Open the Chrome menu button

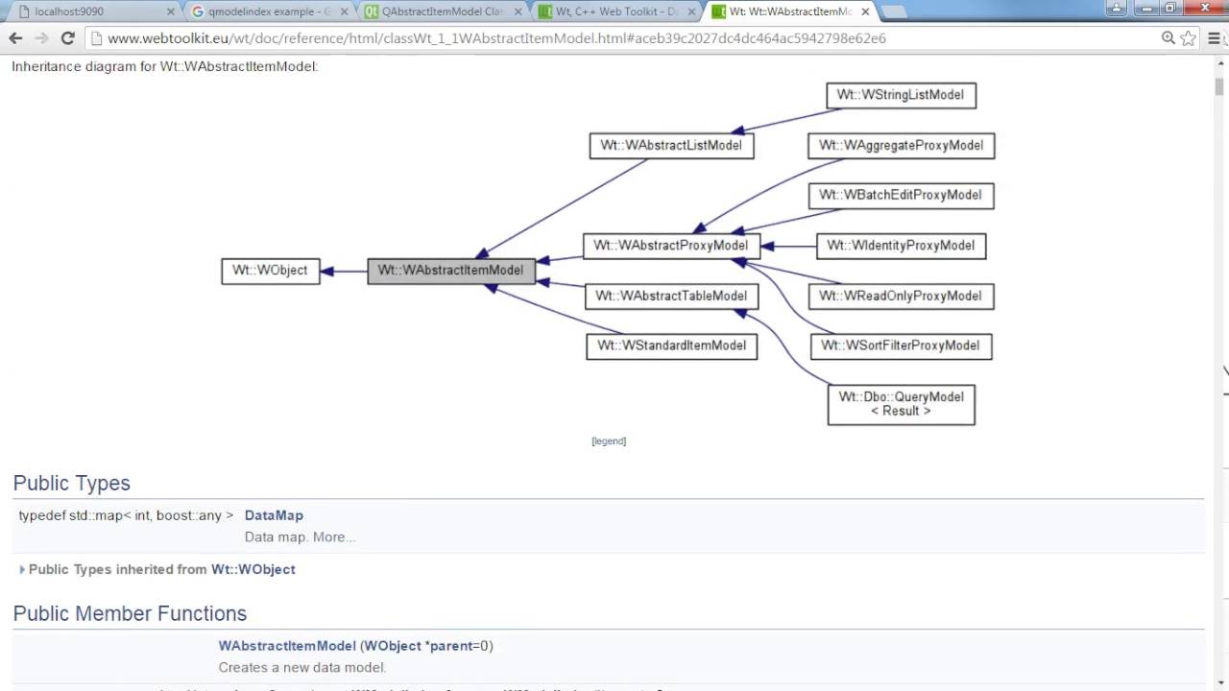pos(1215,38)
